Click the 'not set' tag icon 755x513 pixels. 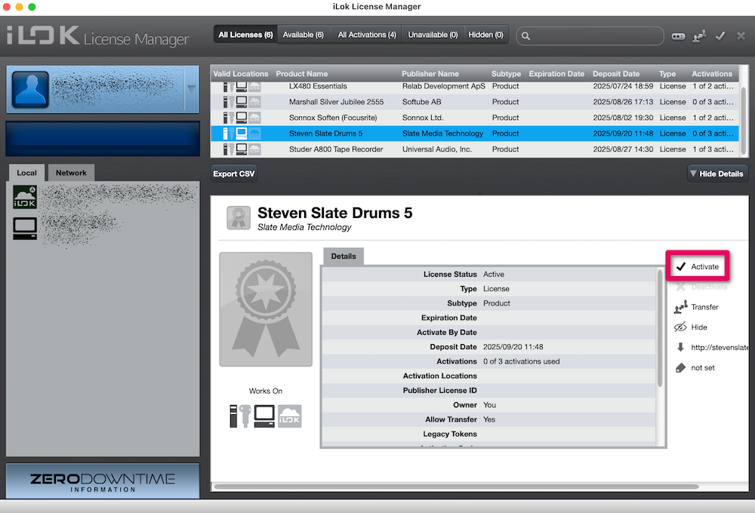pos(680,367)
